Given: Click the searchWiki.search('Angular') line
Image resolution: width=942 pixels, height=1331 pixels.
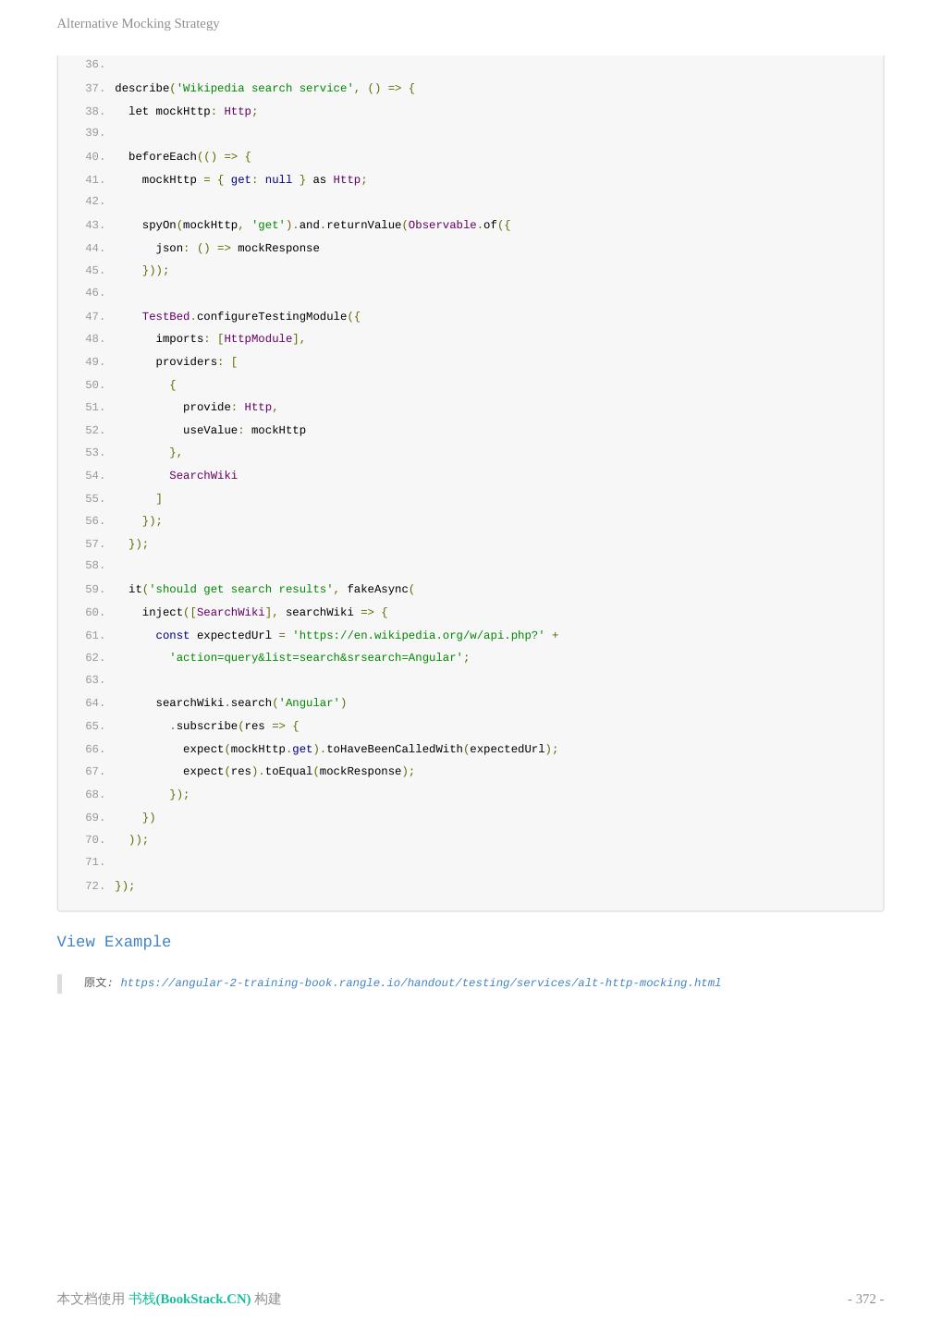Looking at the screenshot, I should pyautogui.click(x=251, y=702).
